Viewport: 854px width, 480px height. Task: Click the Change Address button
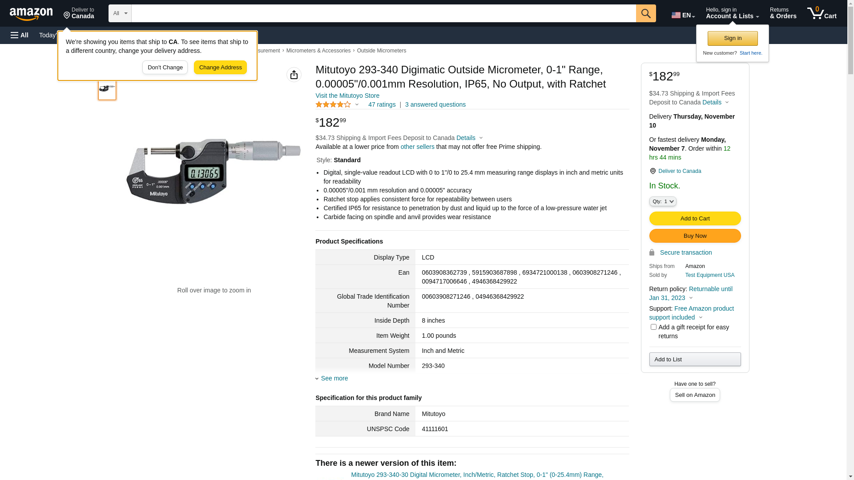point(220,68)
